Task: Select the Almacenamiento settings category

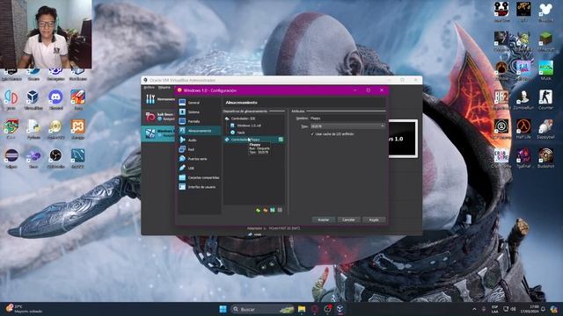Action: (x=200, y=131)
